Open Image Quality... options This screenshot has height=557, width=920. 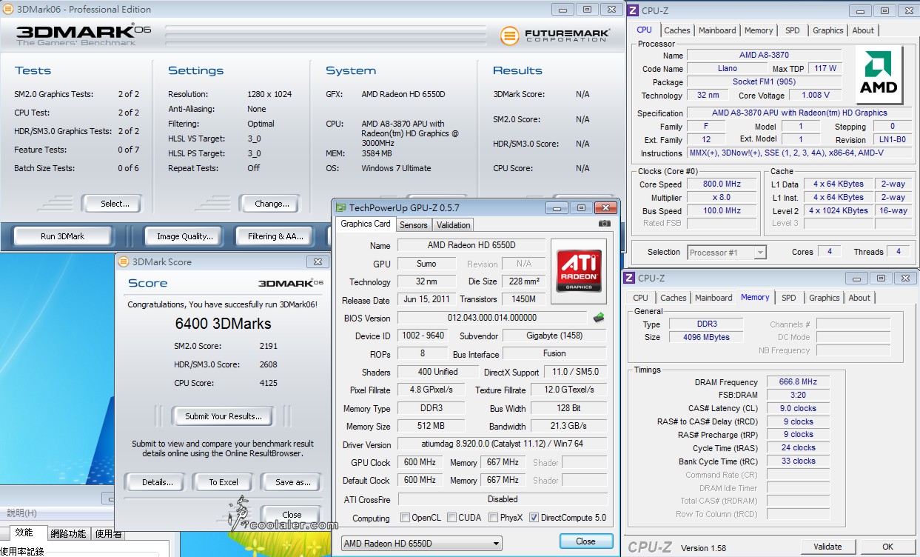tap(184, 236)
